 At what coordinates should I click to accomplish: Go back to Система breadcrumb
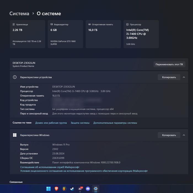click(x=19, y=14)
